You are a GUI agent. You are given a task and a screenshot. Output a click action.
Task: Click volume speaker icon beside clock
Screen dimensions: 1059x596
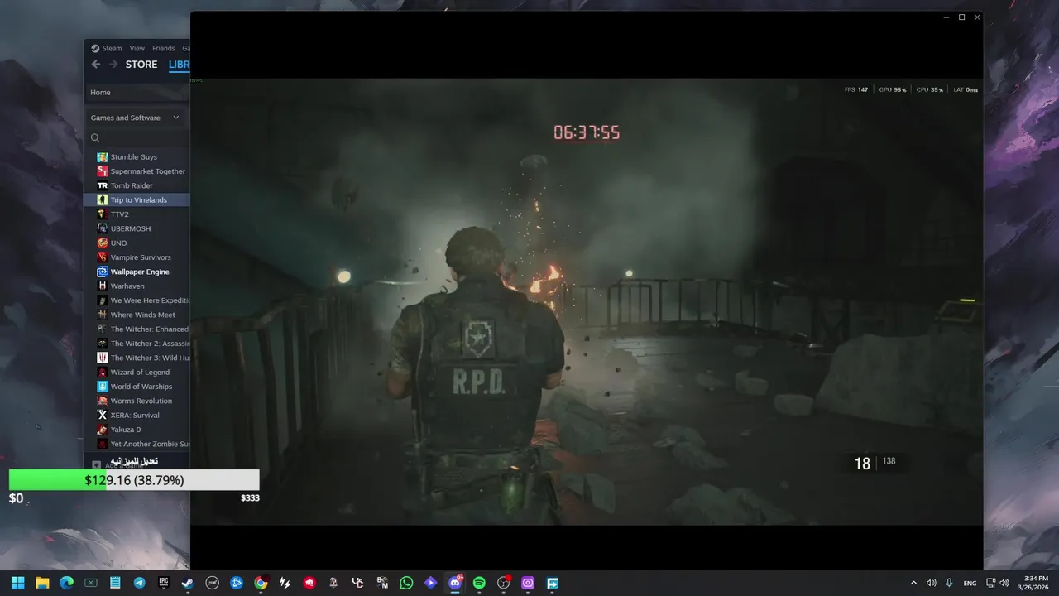(x=1004, y=583)
